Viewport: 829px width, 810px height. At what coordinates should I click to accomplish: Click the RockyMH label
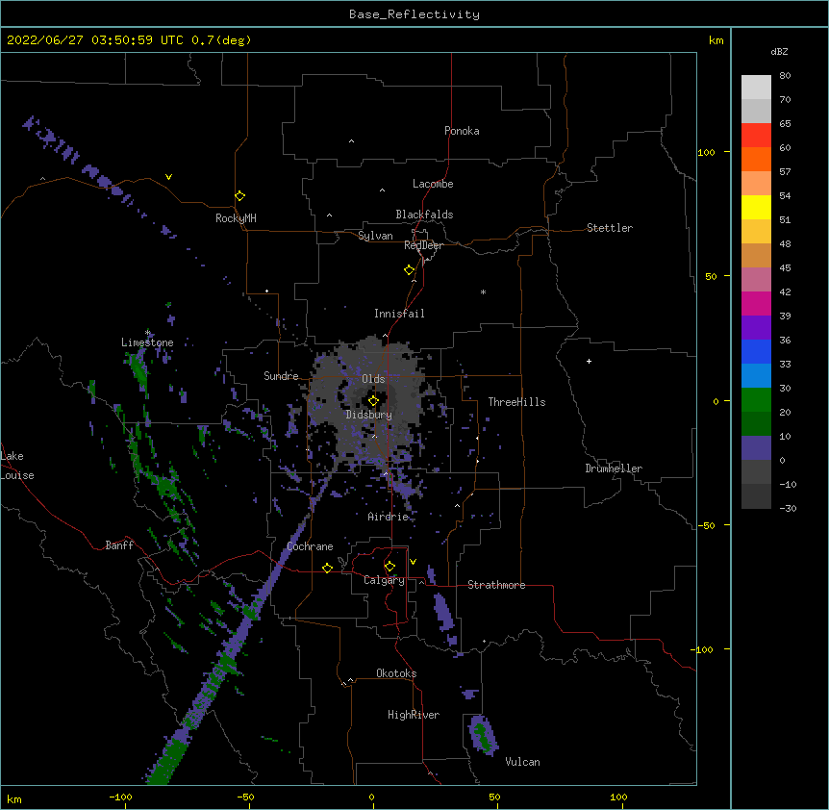[x=236, y=218]
